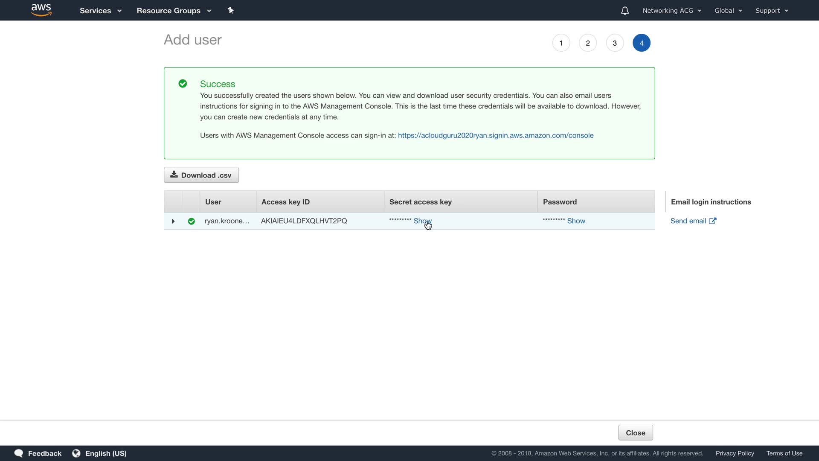Go to step 2 of wizard
The height and width of the screenshot is (461, 819).
587,43
